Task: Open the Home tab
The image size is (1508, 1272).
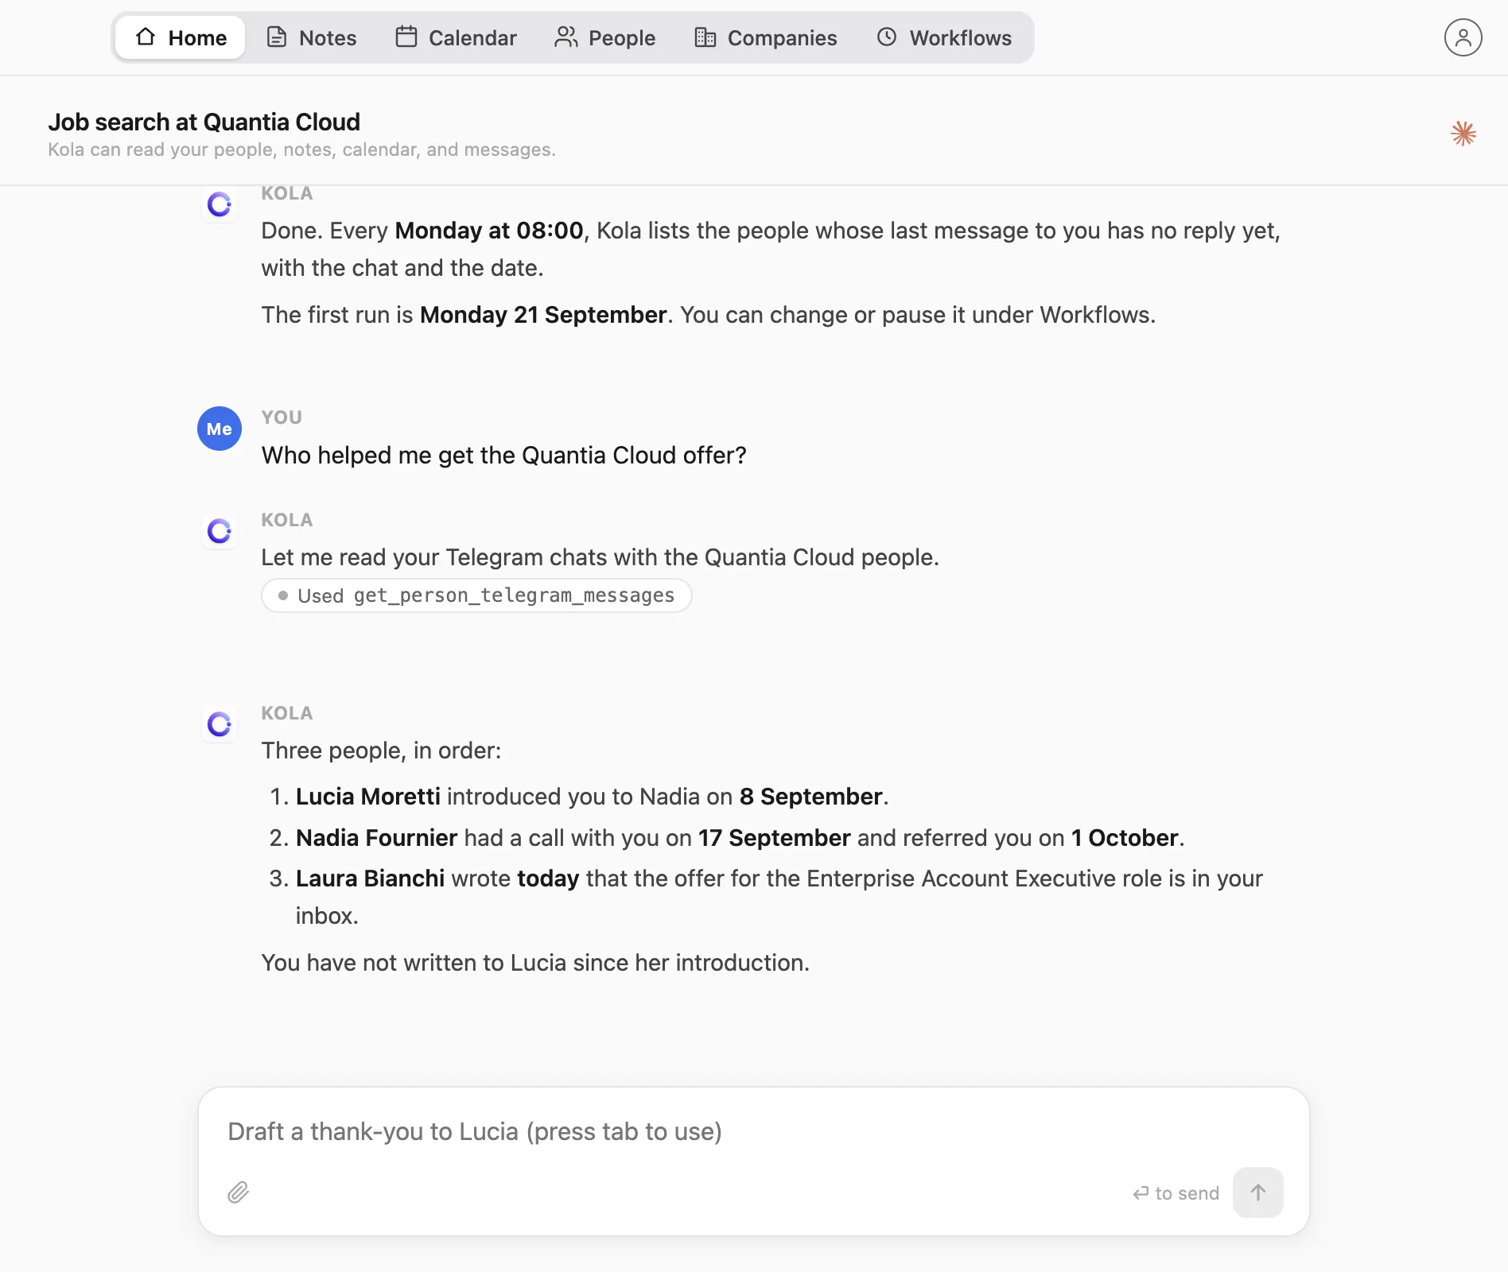Action: tap(181, 37)
